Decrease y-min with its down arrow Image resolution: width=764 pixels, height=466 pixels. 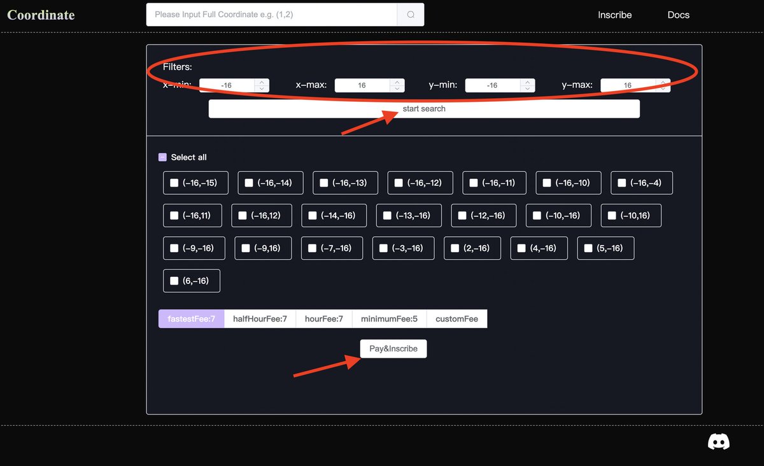pos(528,88)
